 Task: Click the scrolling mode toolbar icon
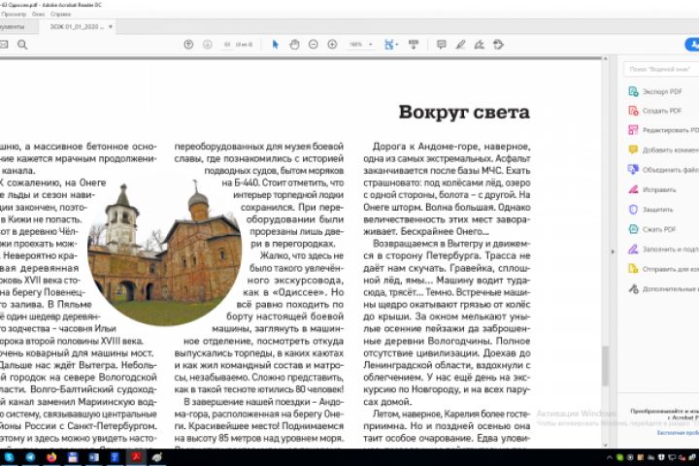pos(414,45)
